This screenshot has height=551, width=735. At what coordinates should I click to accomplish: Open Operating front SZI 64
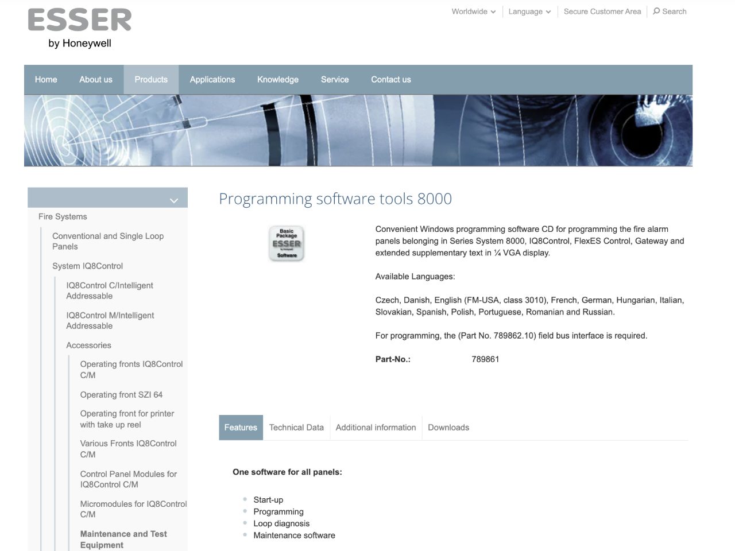coord(121,394)
